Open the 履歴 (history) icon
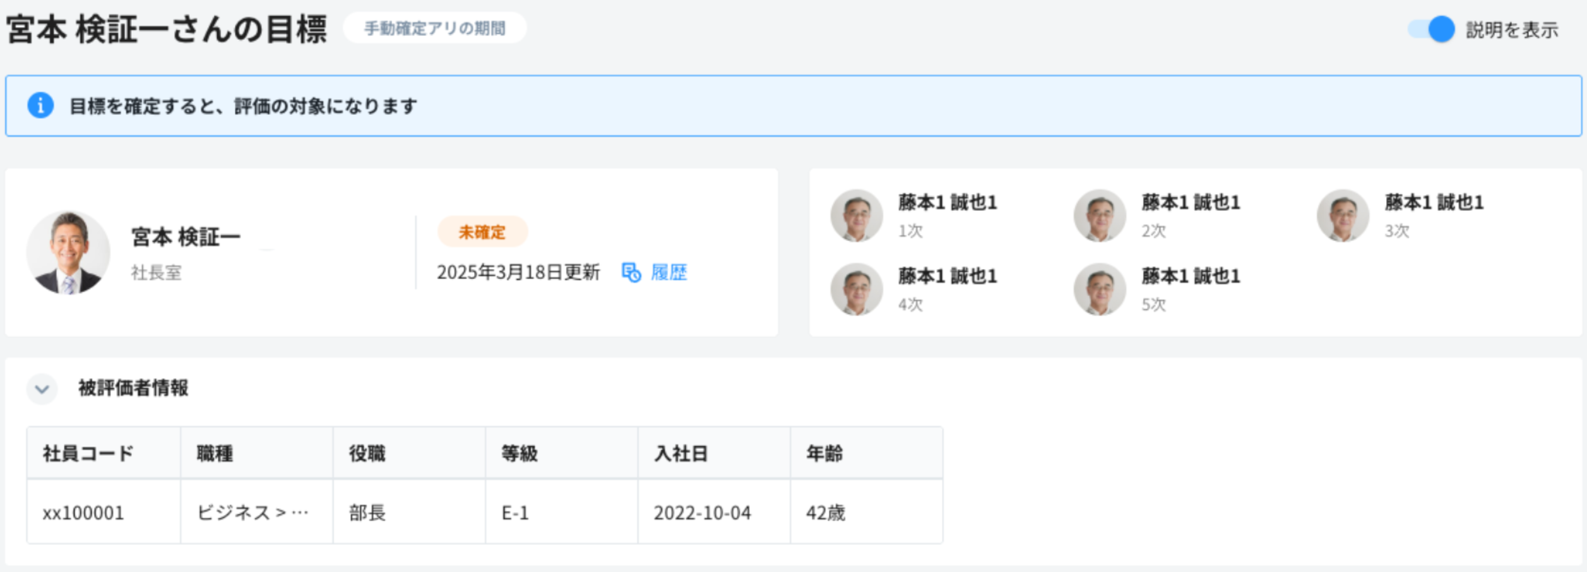Viewport: 1587px width, 572px height. pyautogui.click(x=632, y=273)
